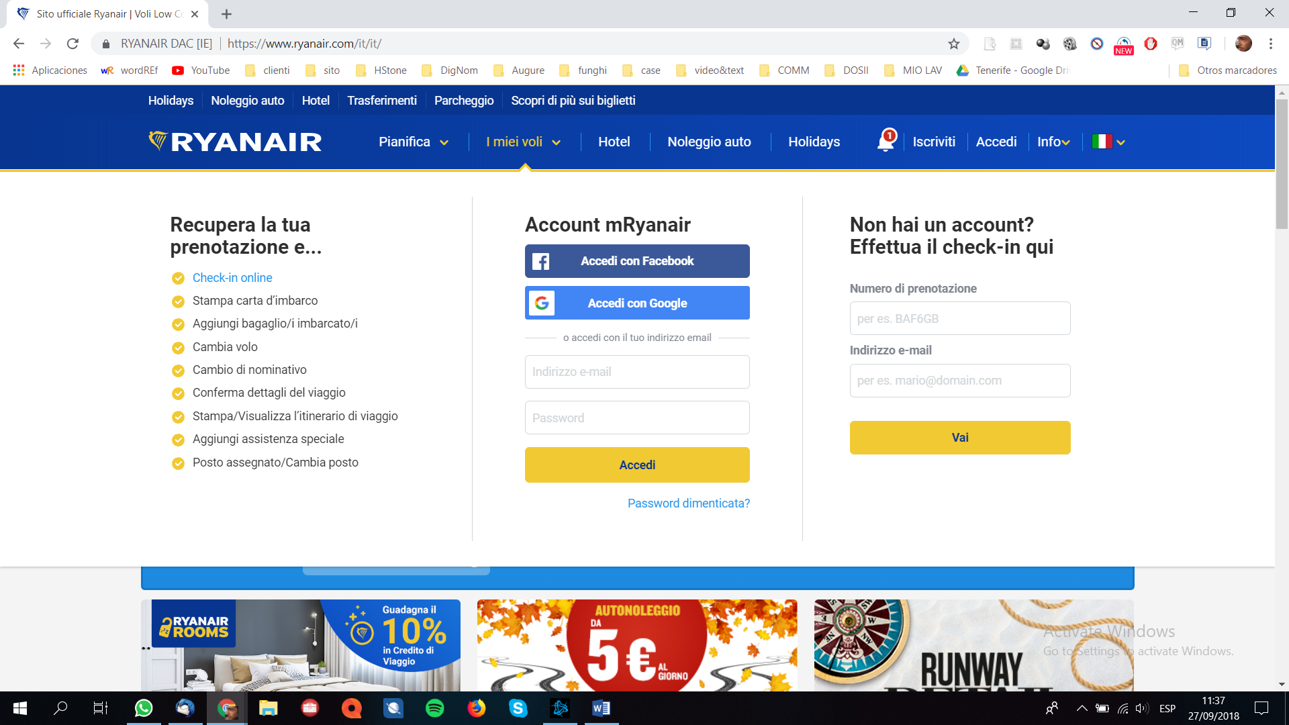The width and height of the screenshot is (1289, 725).
Task: Open Hotel in main navigation
Action: pos(614,142)
